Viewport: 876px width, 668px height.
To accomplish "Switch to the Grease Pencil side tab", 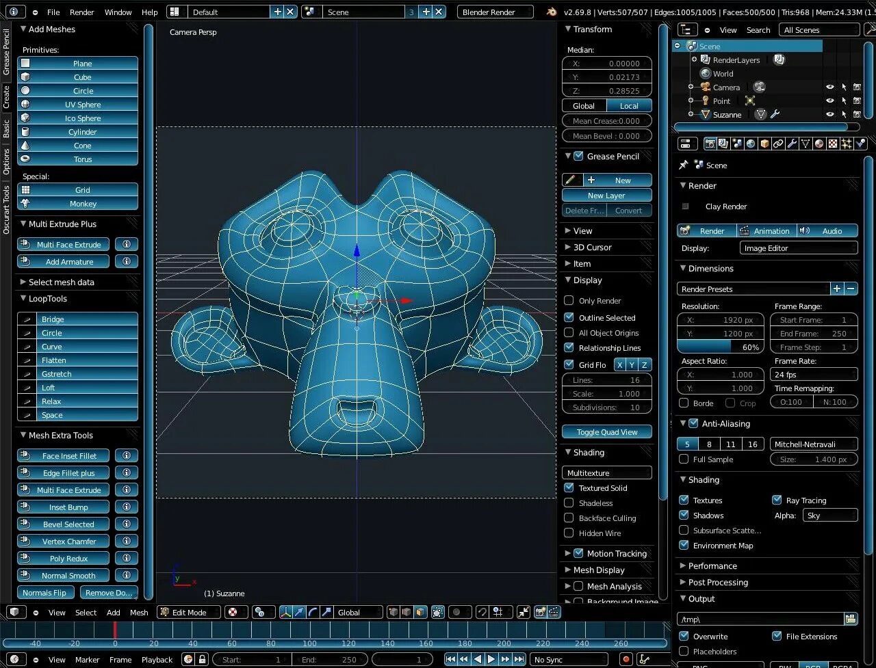I will [6, 51].
